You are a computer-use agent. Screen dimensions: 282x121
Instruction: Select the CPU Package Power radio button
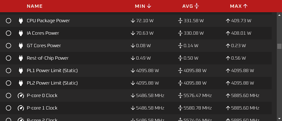coord(9,21)
